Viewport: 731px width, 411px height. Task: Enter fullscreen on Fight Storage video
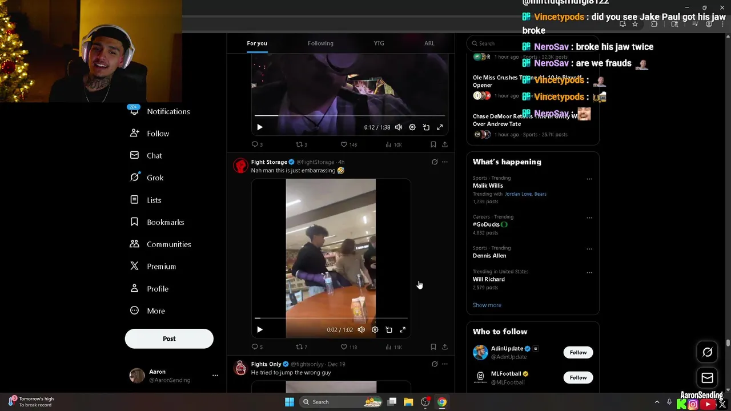[403, 330]
